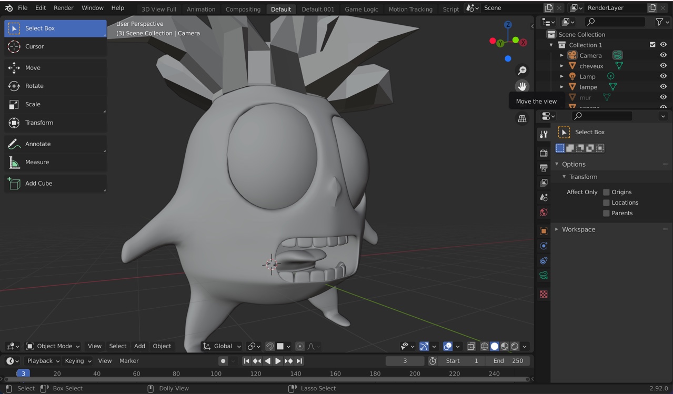Open the File menu
Screen dimensions: 673x394
(x=23, y=8)
